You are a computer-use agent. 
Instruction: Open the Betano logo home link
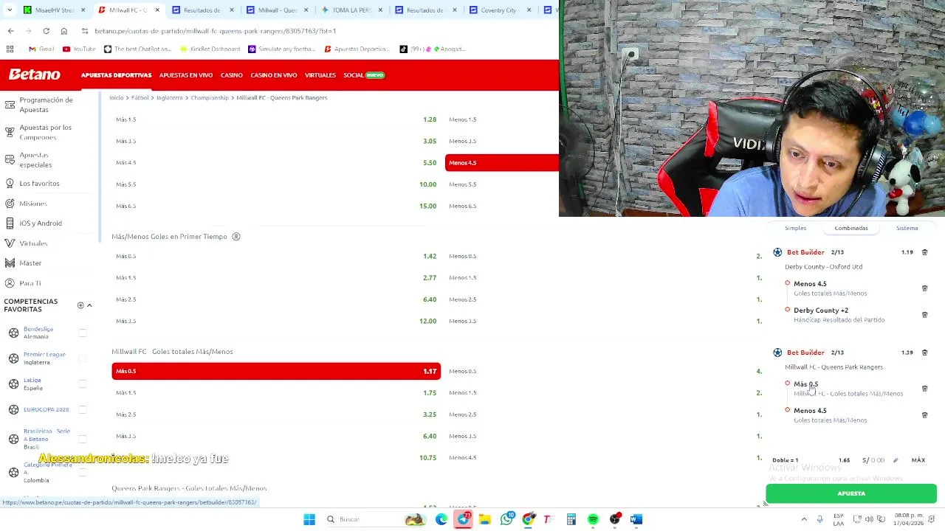coord(34,74)
